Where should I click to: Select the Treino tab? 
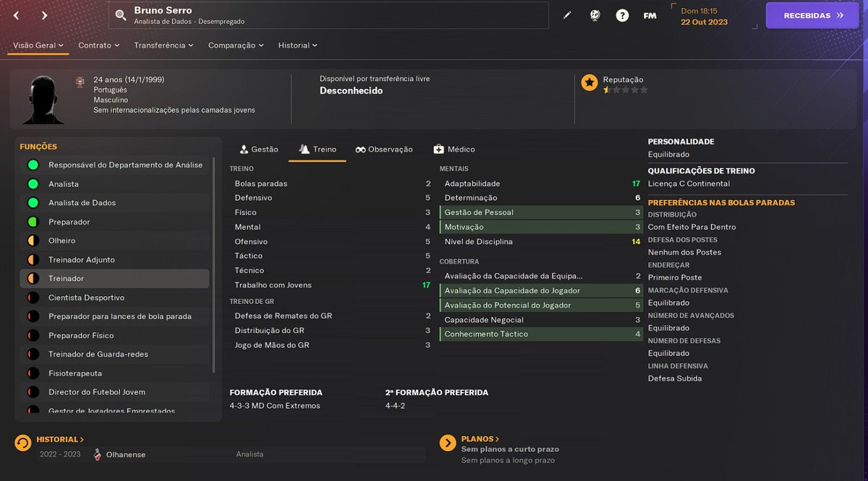(318, 149)
